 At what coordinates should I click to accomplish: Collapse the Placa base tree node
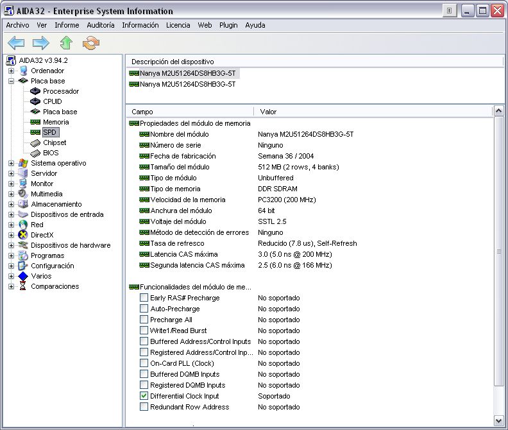[12, 81]
